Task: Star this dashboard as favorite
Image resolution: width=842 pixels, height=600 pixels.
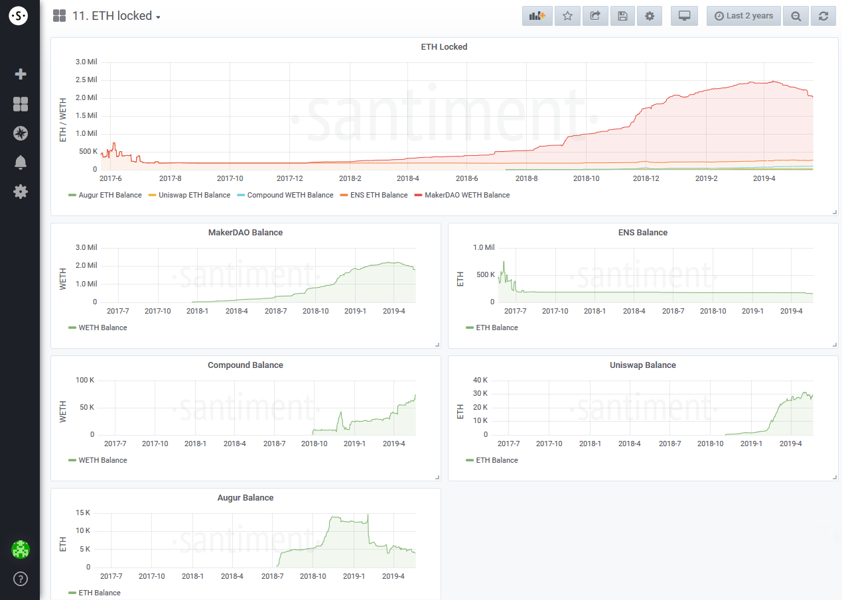Action: [x=567, y=16]
